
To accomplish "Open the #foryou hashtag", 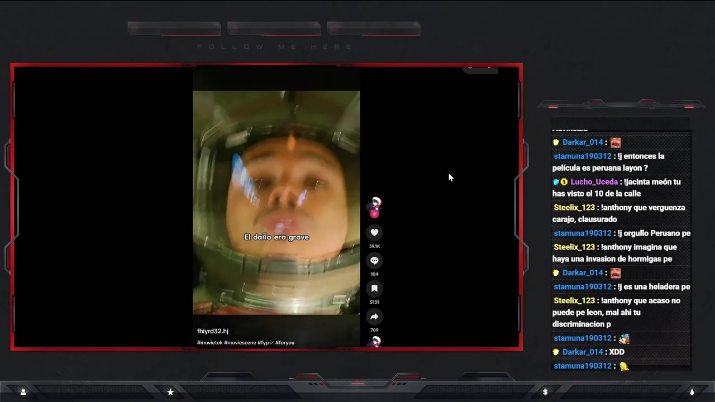I will (x=285, y=343).
